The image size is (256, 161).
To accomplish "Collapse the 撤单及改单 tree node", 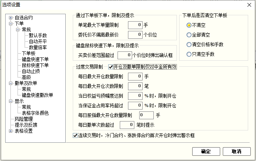I will pos(10,83).
